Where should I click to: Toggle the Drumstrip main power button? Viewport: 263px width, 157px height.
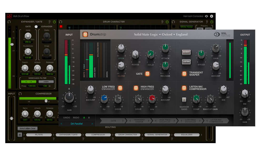click(x=85, y=35)
